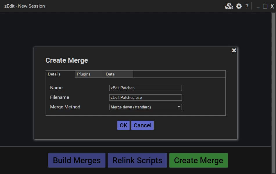Close the Create Merge dialog
The width and height of the screenshot is (276, 174).
(234, 50)
